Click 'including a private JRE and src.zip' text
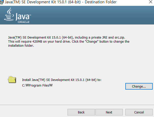Screen dimensions: 154x117 click(x=100, y=38)
